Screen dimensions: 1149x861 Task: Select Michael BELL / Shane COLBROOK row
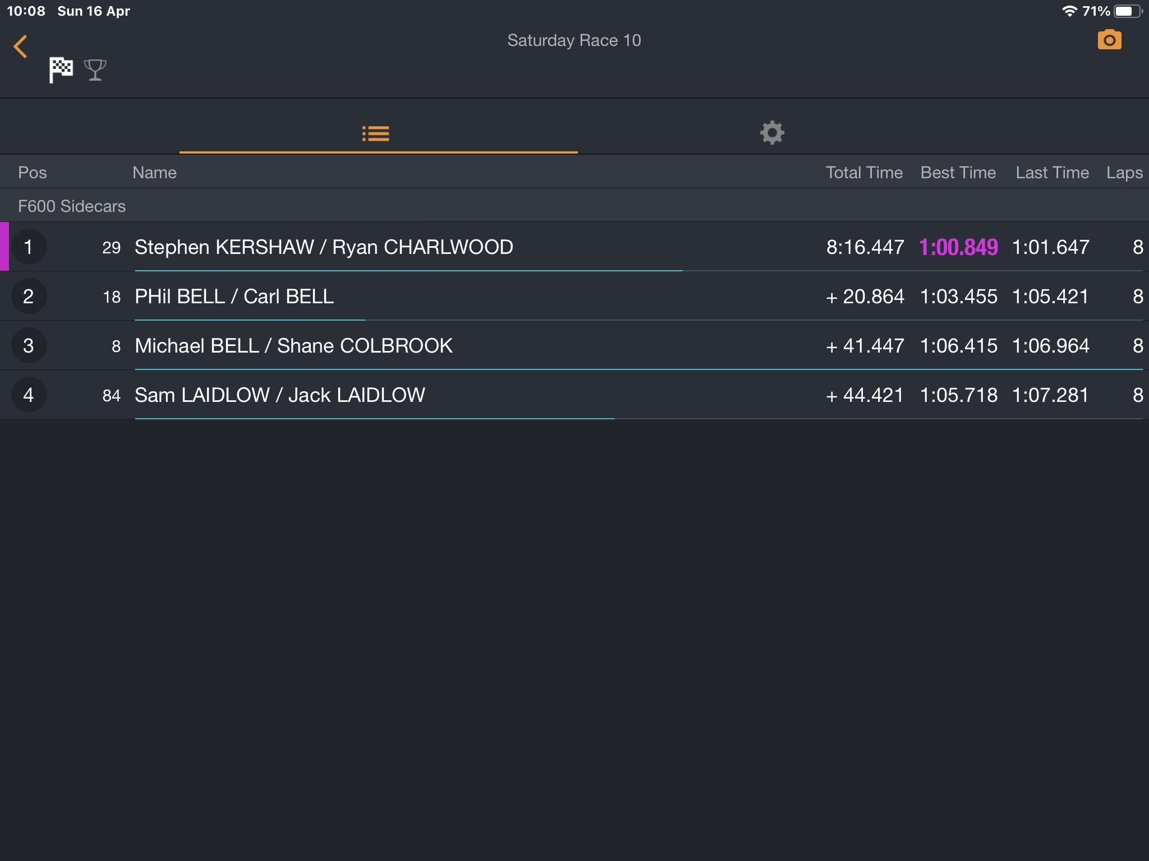(x=574, y=345)
